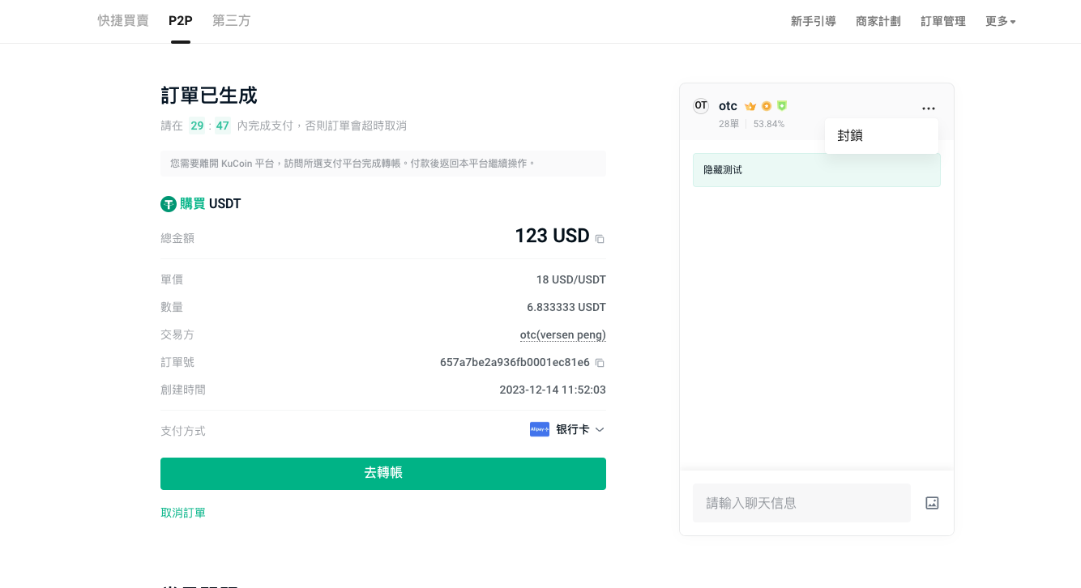Image resolution: width=1081 pixels, height=588 pixels.
Task: Click the 29 minutes countdown value
Action: pyautogui.click(x=197, y=126)
